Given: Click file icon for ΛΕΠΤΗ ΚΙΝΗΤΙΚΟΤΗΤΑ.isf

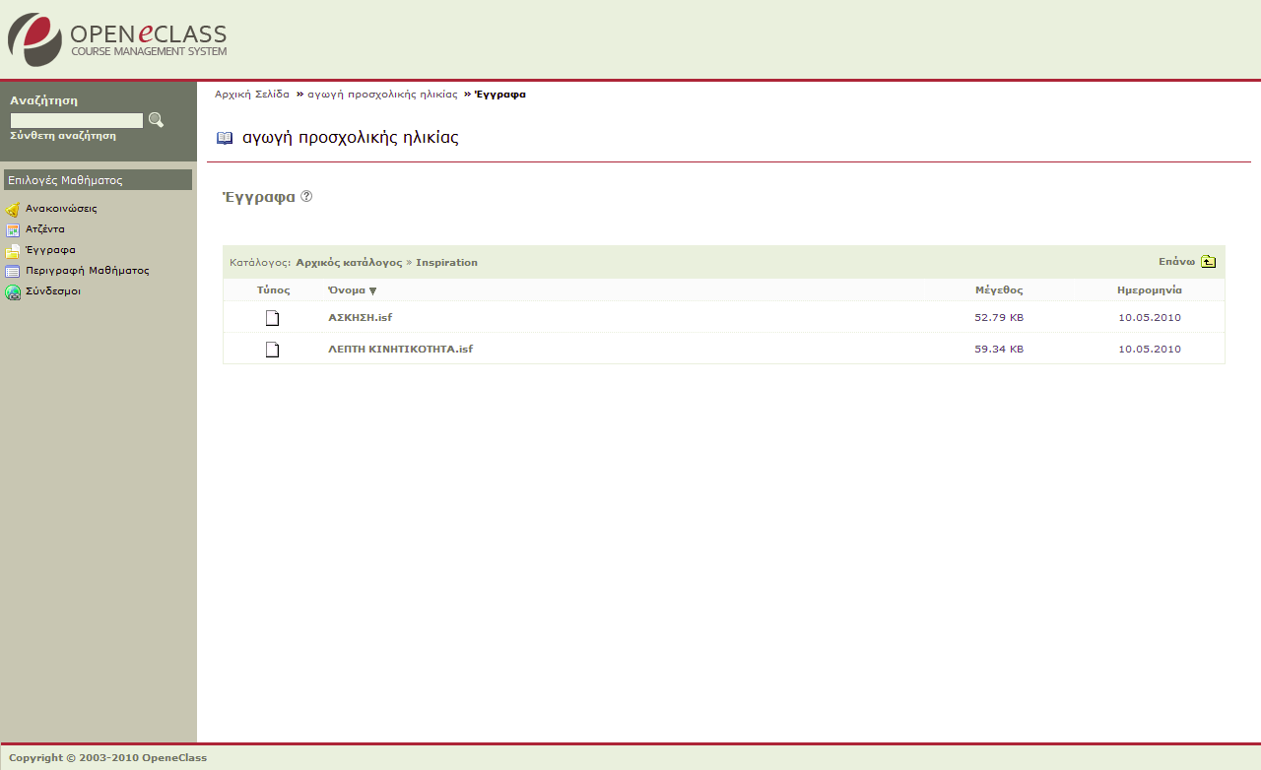Looking at the screenshot, I should tap(273, 350).
